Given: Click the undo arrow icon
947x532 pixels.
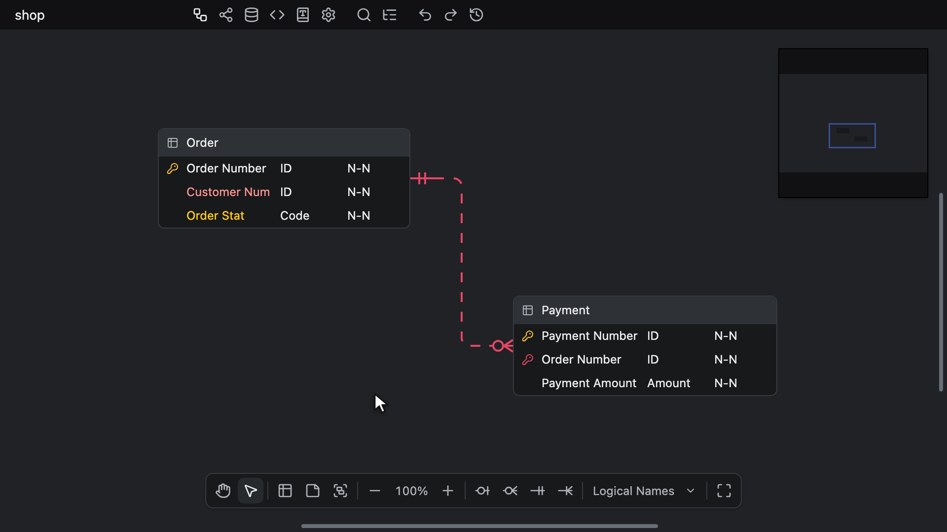Looking at the screenshot, I should click(x=425, y=15).
